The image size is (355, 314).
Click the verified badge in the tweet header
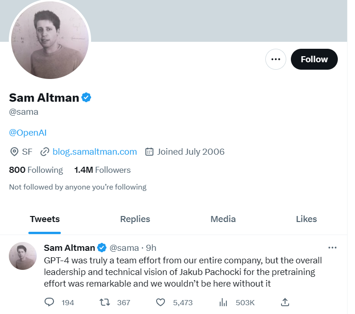[102, 248]
